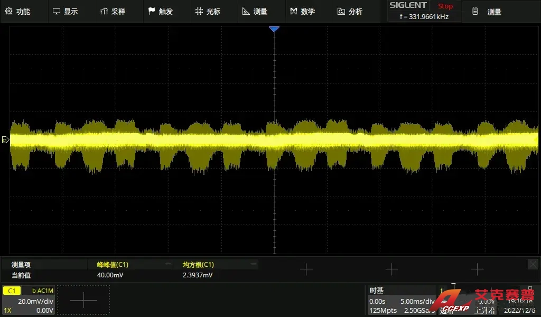This screenshot has width=541, height=317.
Task: Open the 显示 display settings menu
Action: [65, 11]
